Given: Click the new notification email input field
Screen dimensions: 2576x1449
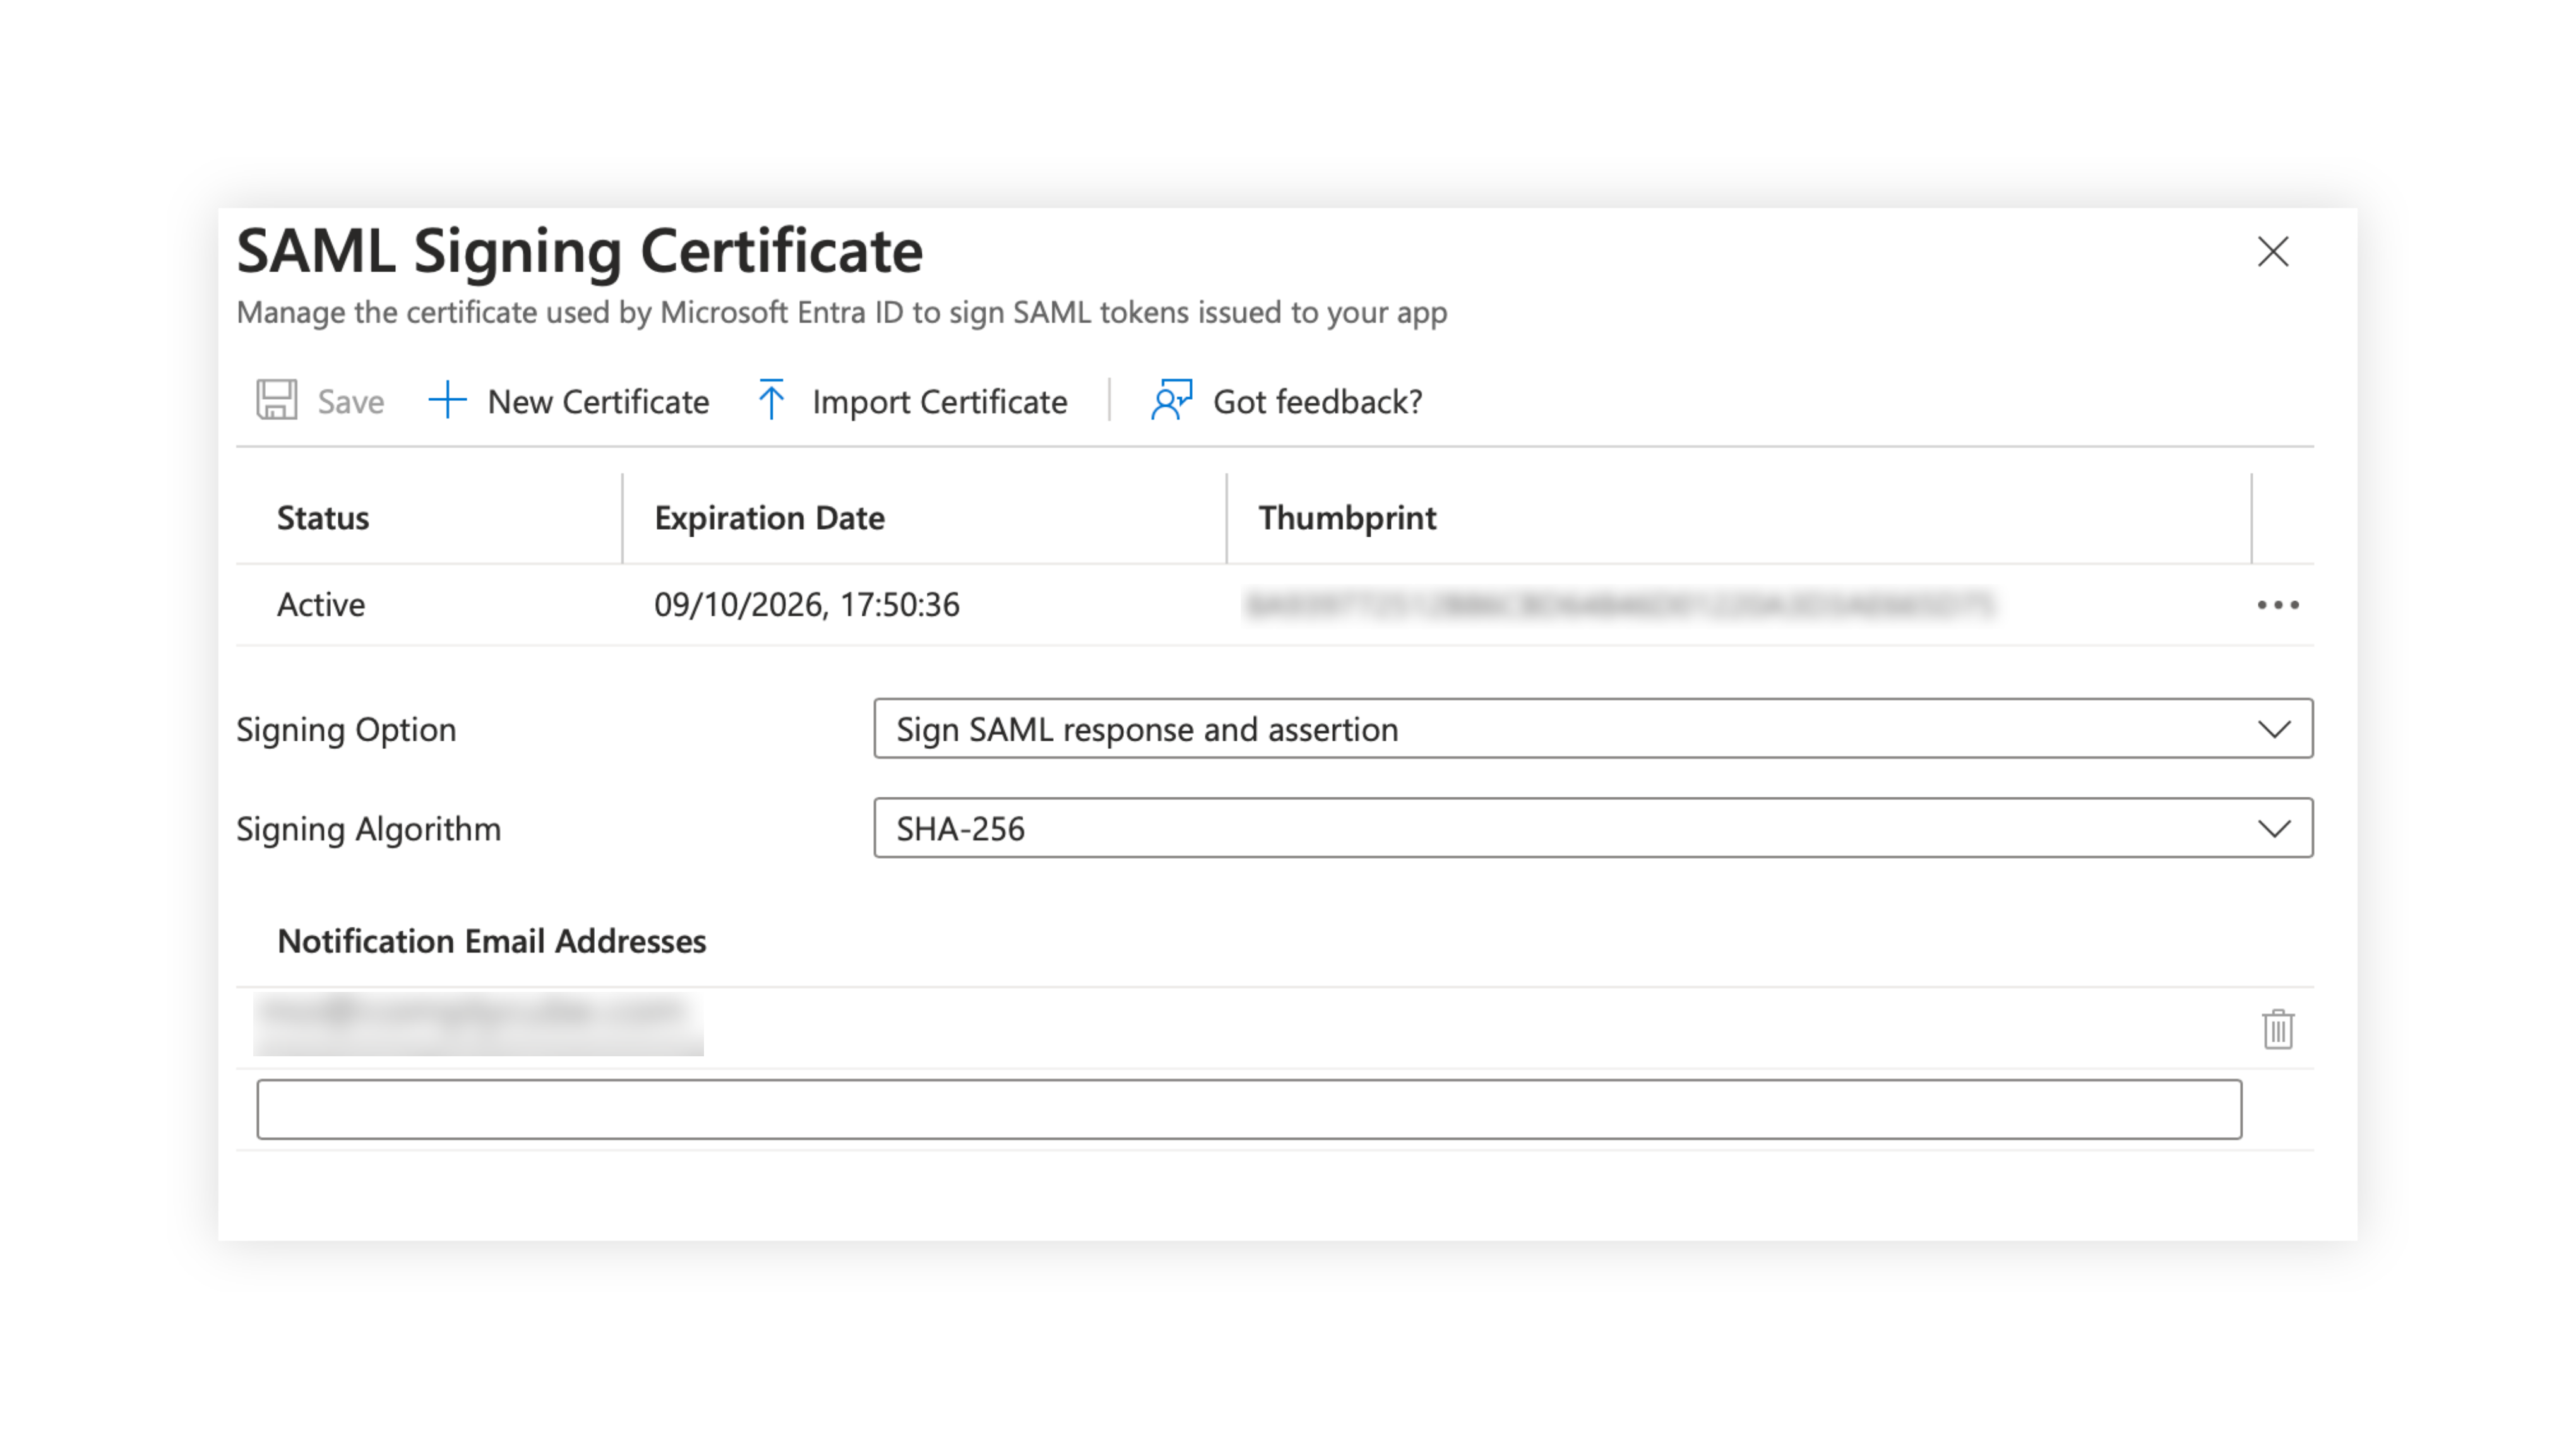Looking at the screenshot, I should click(x=1248, y=1109).
